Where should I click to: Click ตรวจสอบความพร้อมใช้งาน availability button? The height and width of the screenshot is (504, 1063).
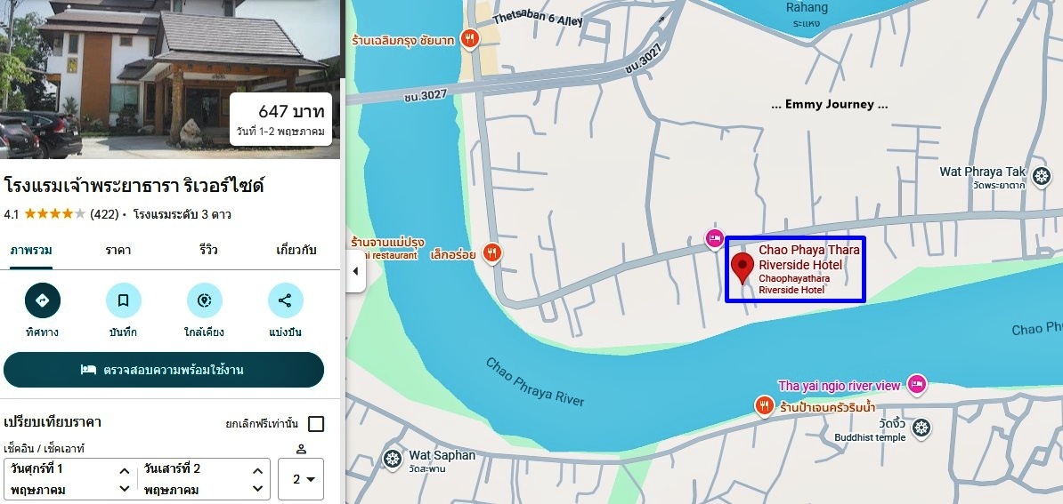164,370
